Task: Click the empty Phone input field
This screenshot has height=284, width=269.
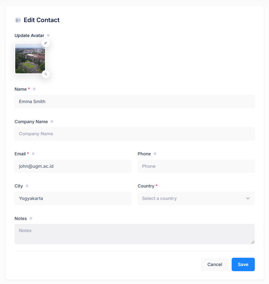Action: point(196,166)
